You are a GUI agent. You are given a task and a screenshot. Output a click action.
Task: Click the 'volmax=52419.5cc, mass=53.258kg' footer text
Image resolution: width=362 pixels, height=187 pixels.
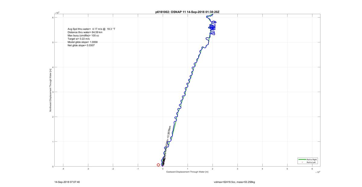pyautogui.click(x=234, y=182)
